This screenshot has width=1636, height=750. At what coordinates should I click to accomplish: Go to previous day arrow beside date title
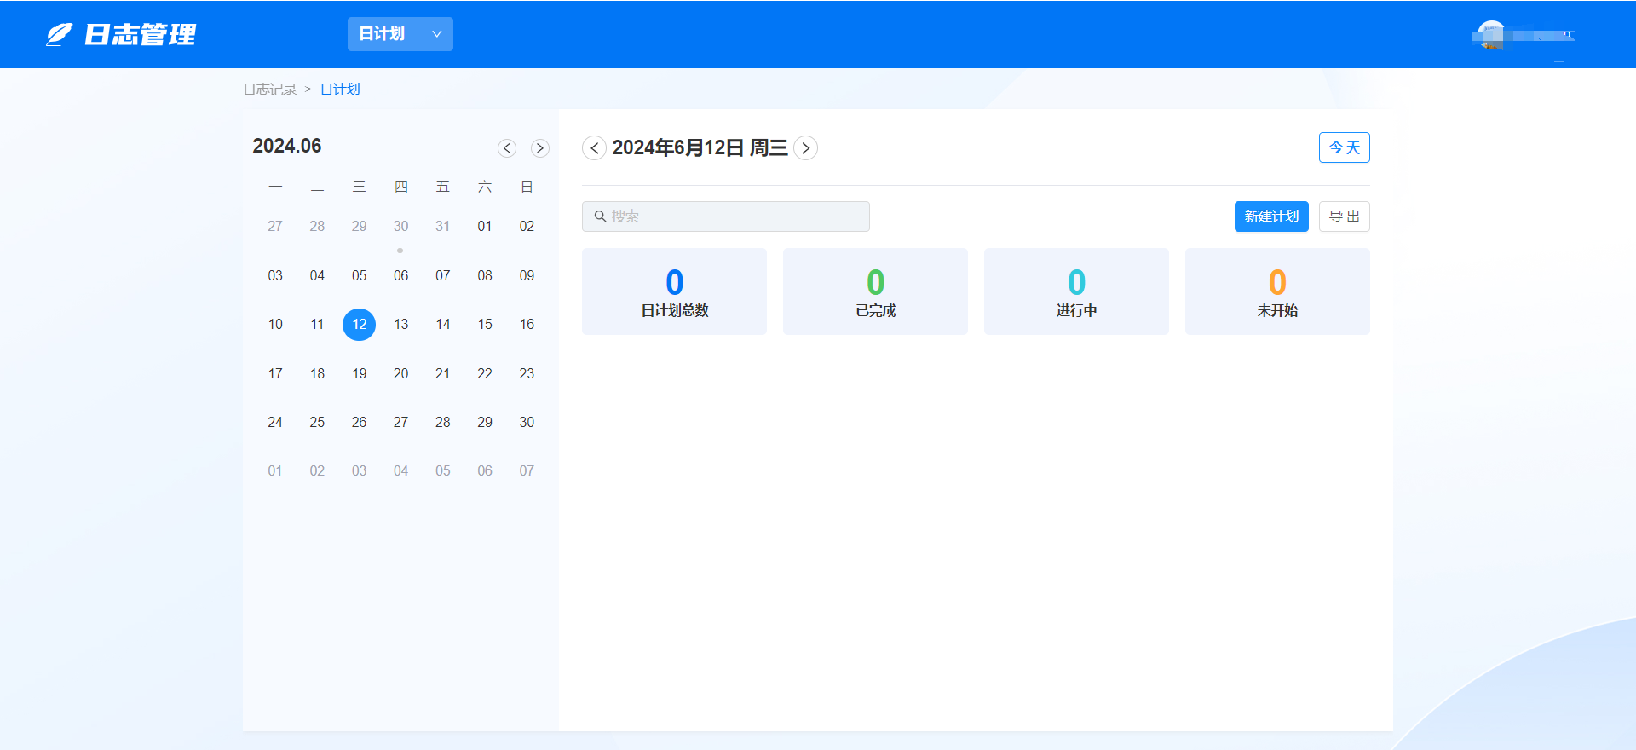tap(594, 148)
